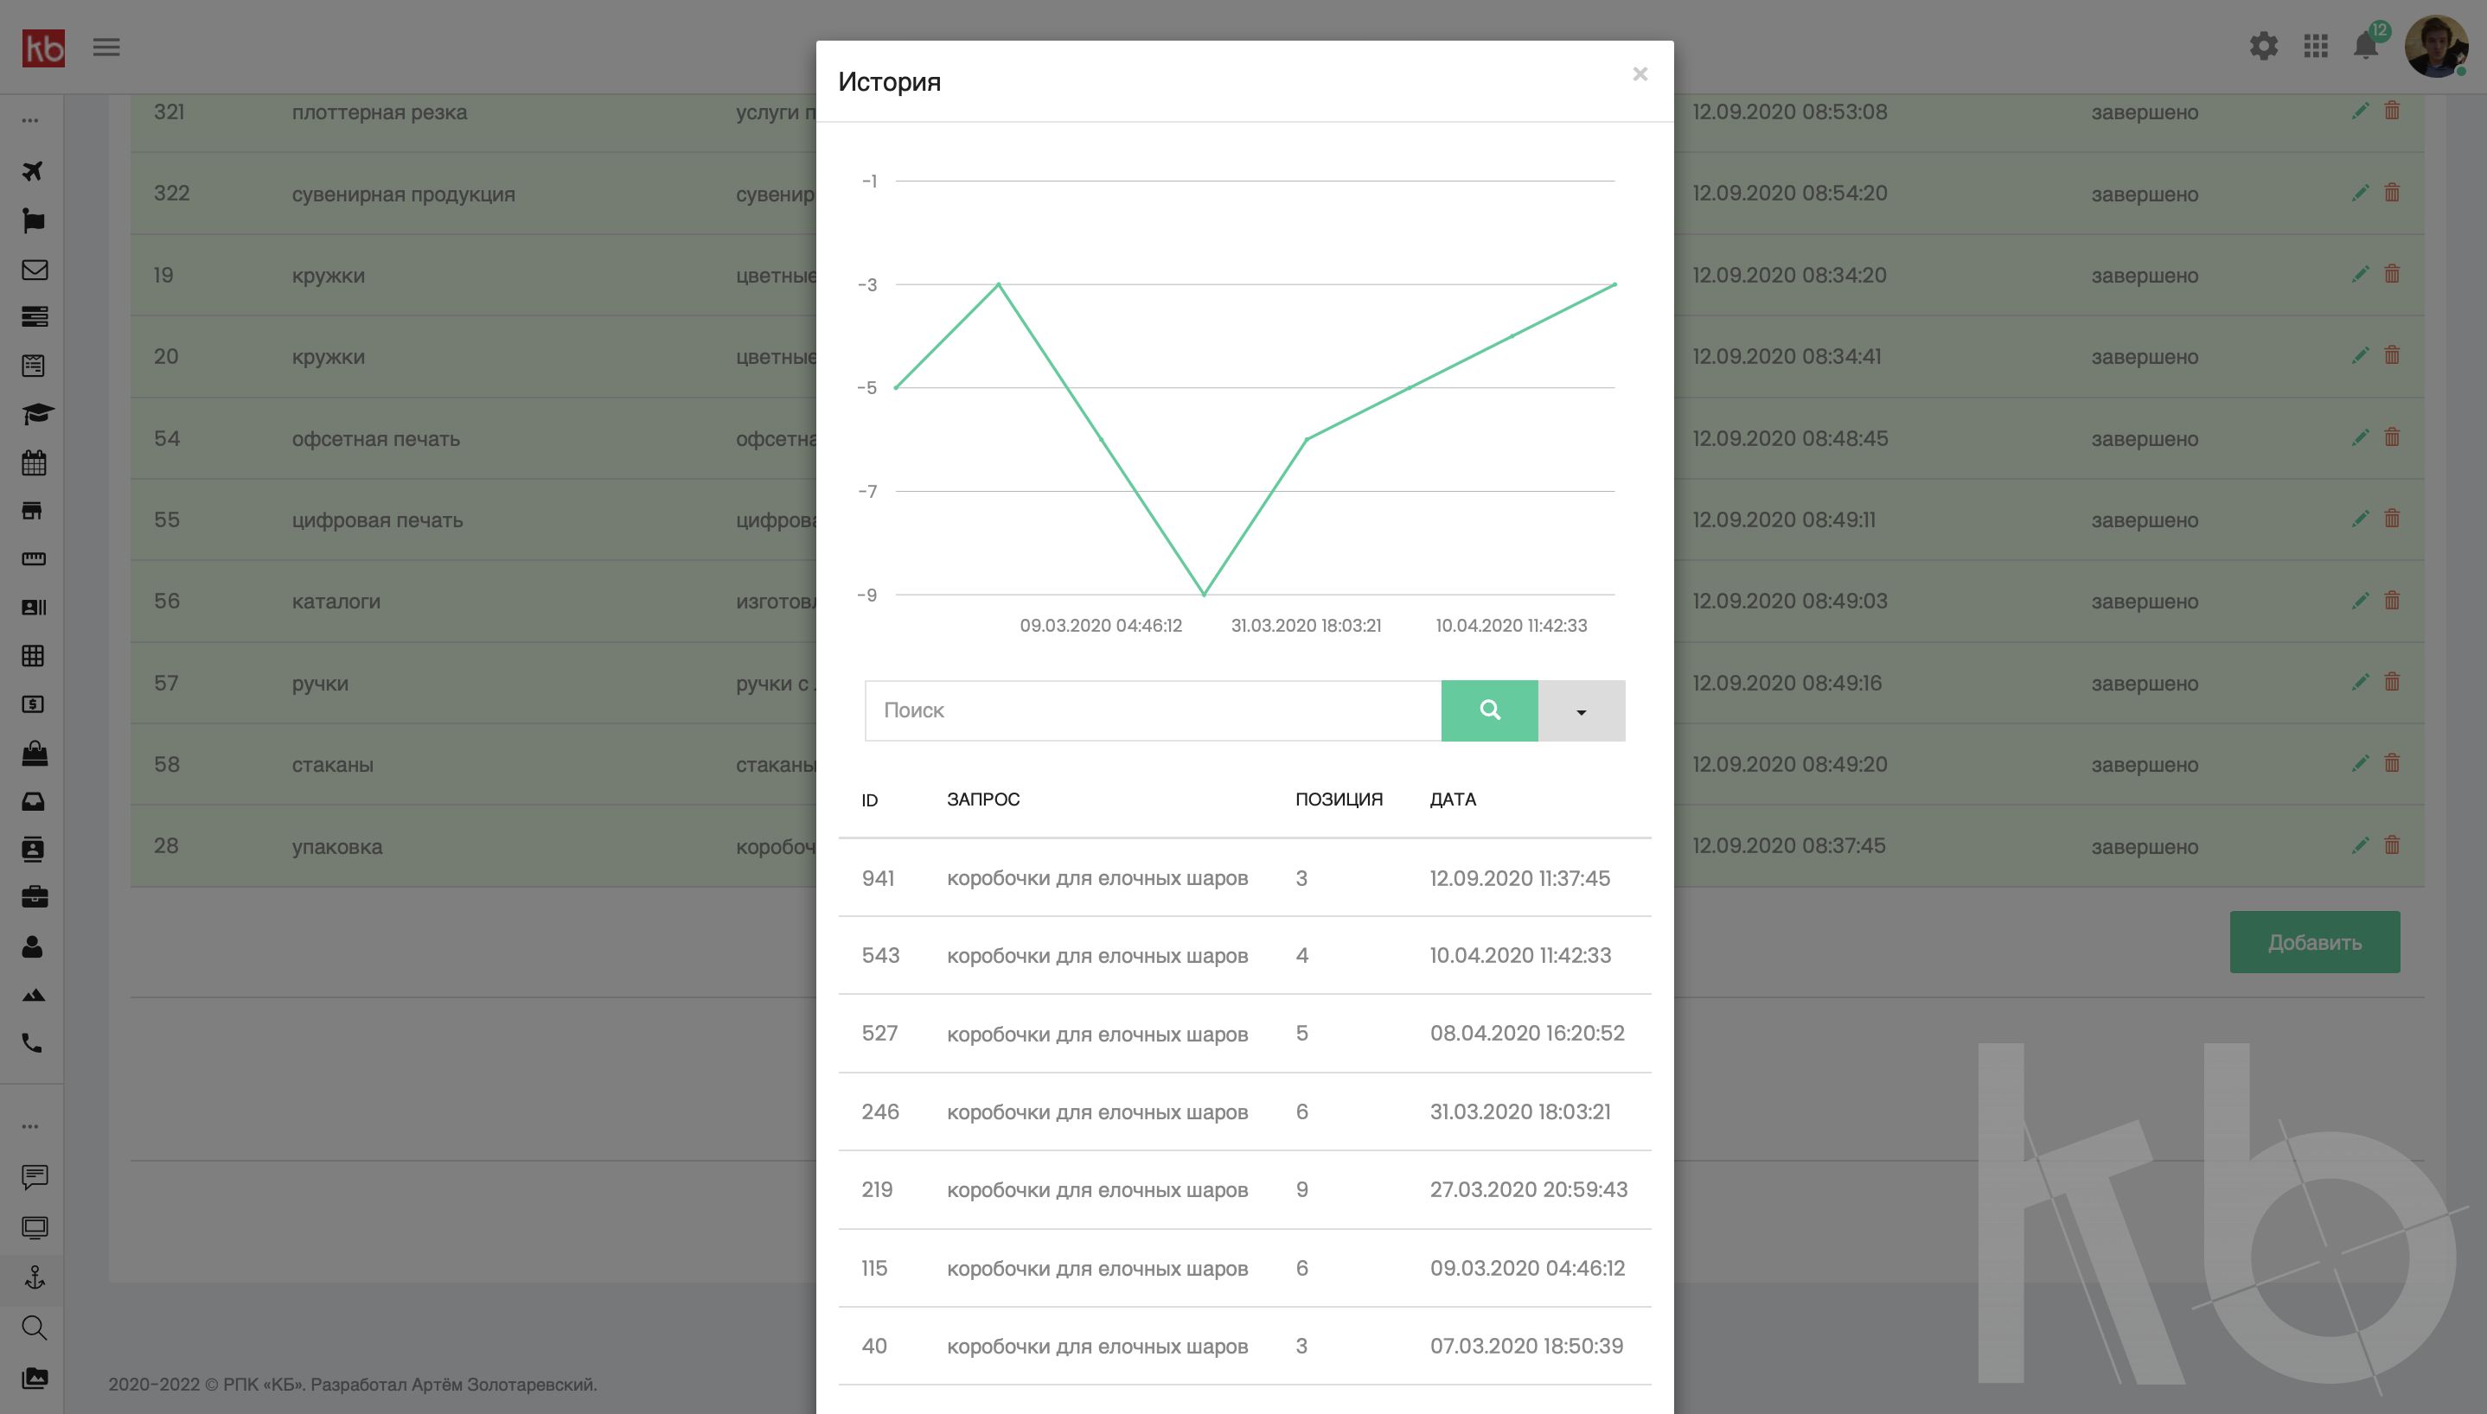The width and height of the screenshot is (2487, 1414).
Task: Open settings gear in the header
Action: [2264, 46]
